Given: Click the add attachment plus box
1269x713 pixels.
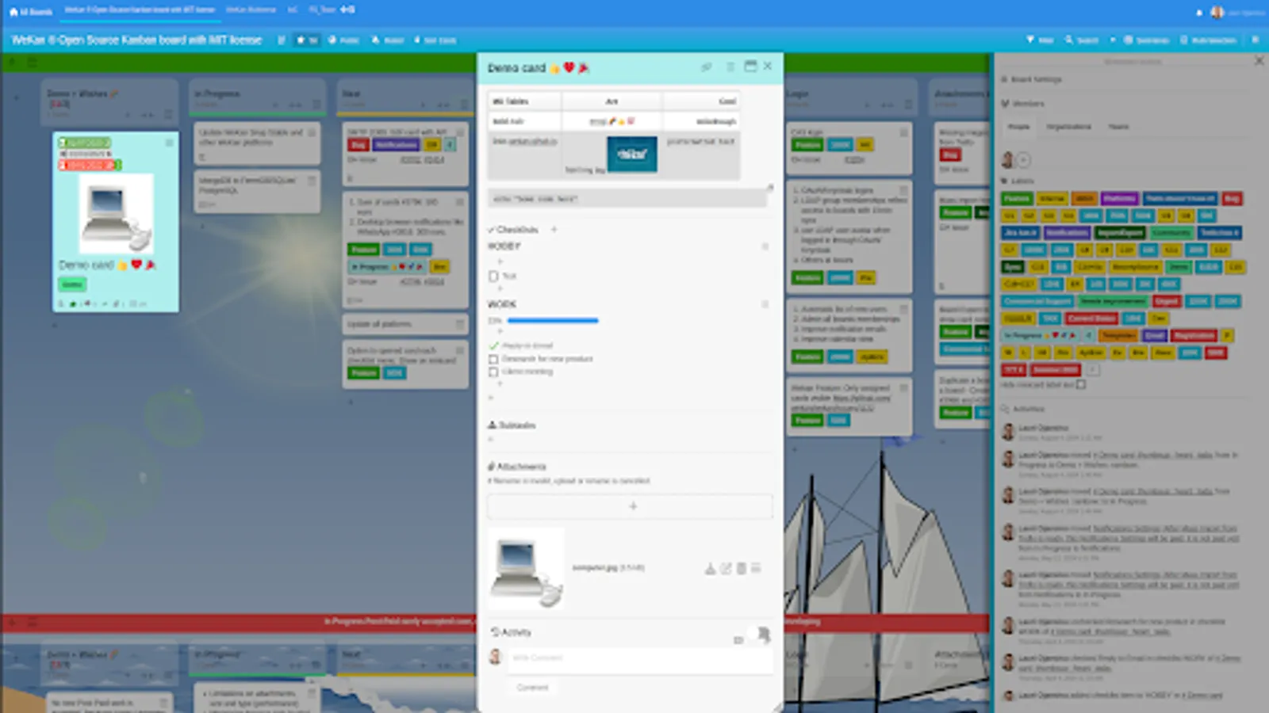Looking at the screenshot, I should coord(631,506).
